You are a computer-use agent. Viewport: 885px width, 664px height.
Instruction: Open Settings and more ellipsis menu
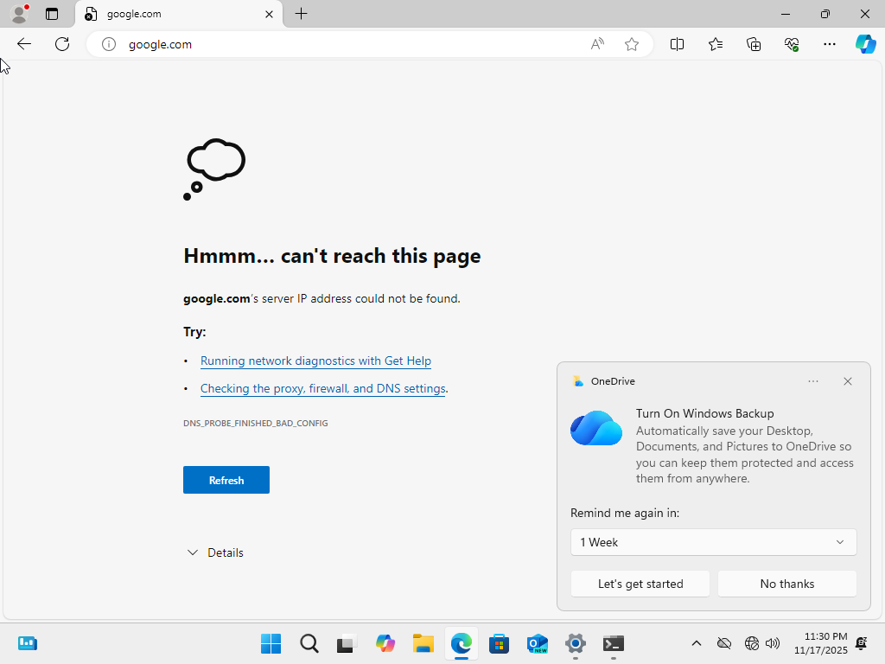830,44
